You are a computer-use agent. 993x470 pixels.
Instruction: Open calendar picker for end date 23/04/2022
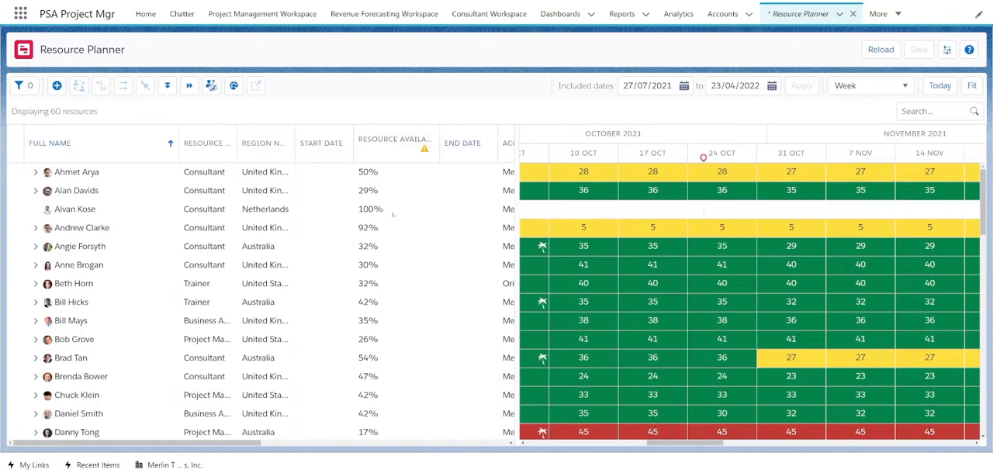[x=771, y=85]
